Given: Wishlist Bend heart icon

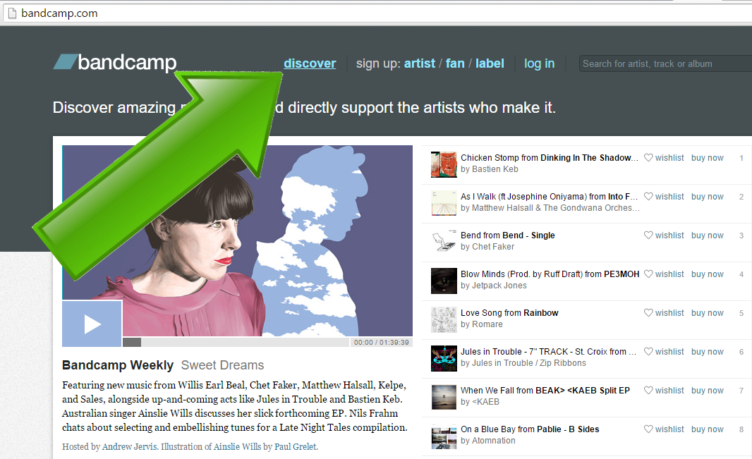Looking at the screenshot, I should 648,235.
